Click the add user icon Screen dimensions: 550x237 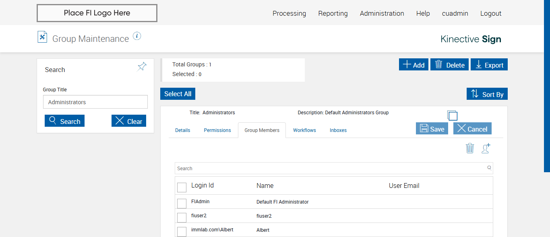486,148
